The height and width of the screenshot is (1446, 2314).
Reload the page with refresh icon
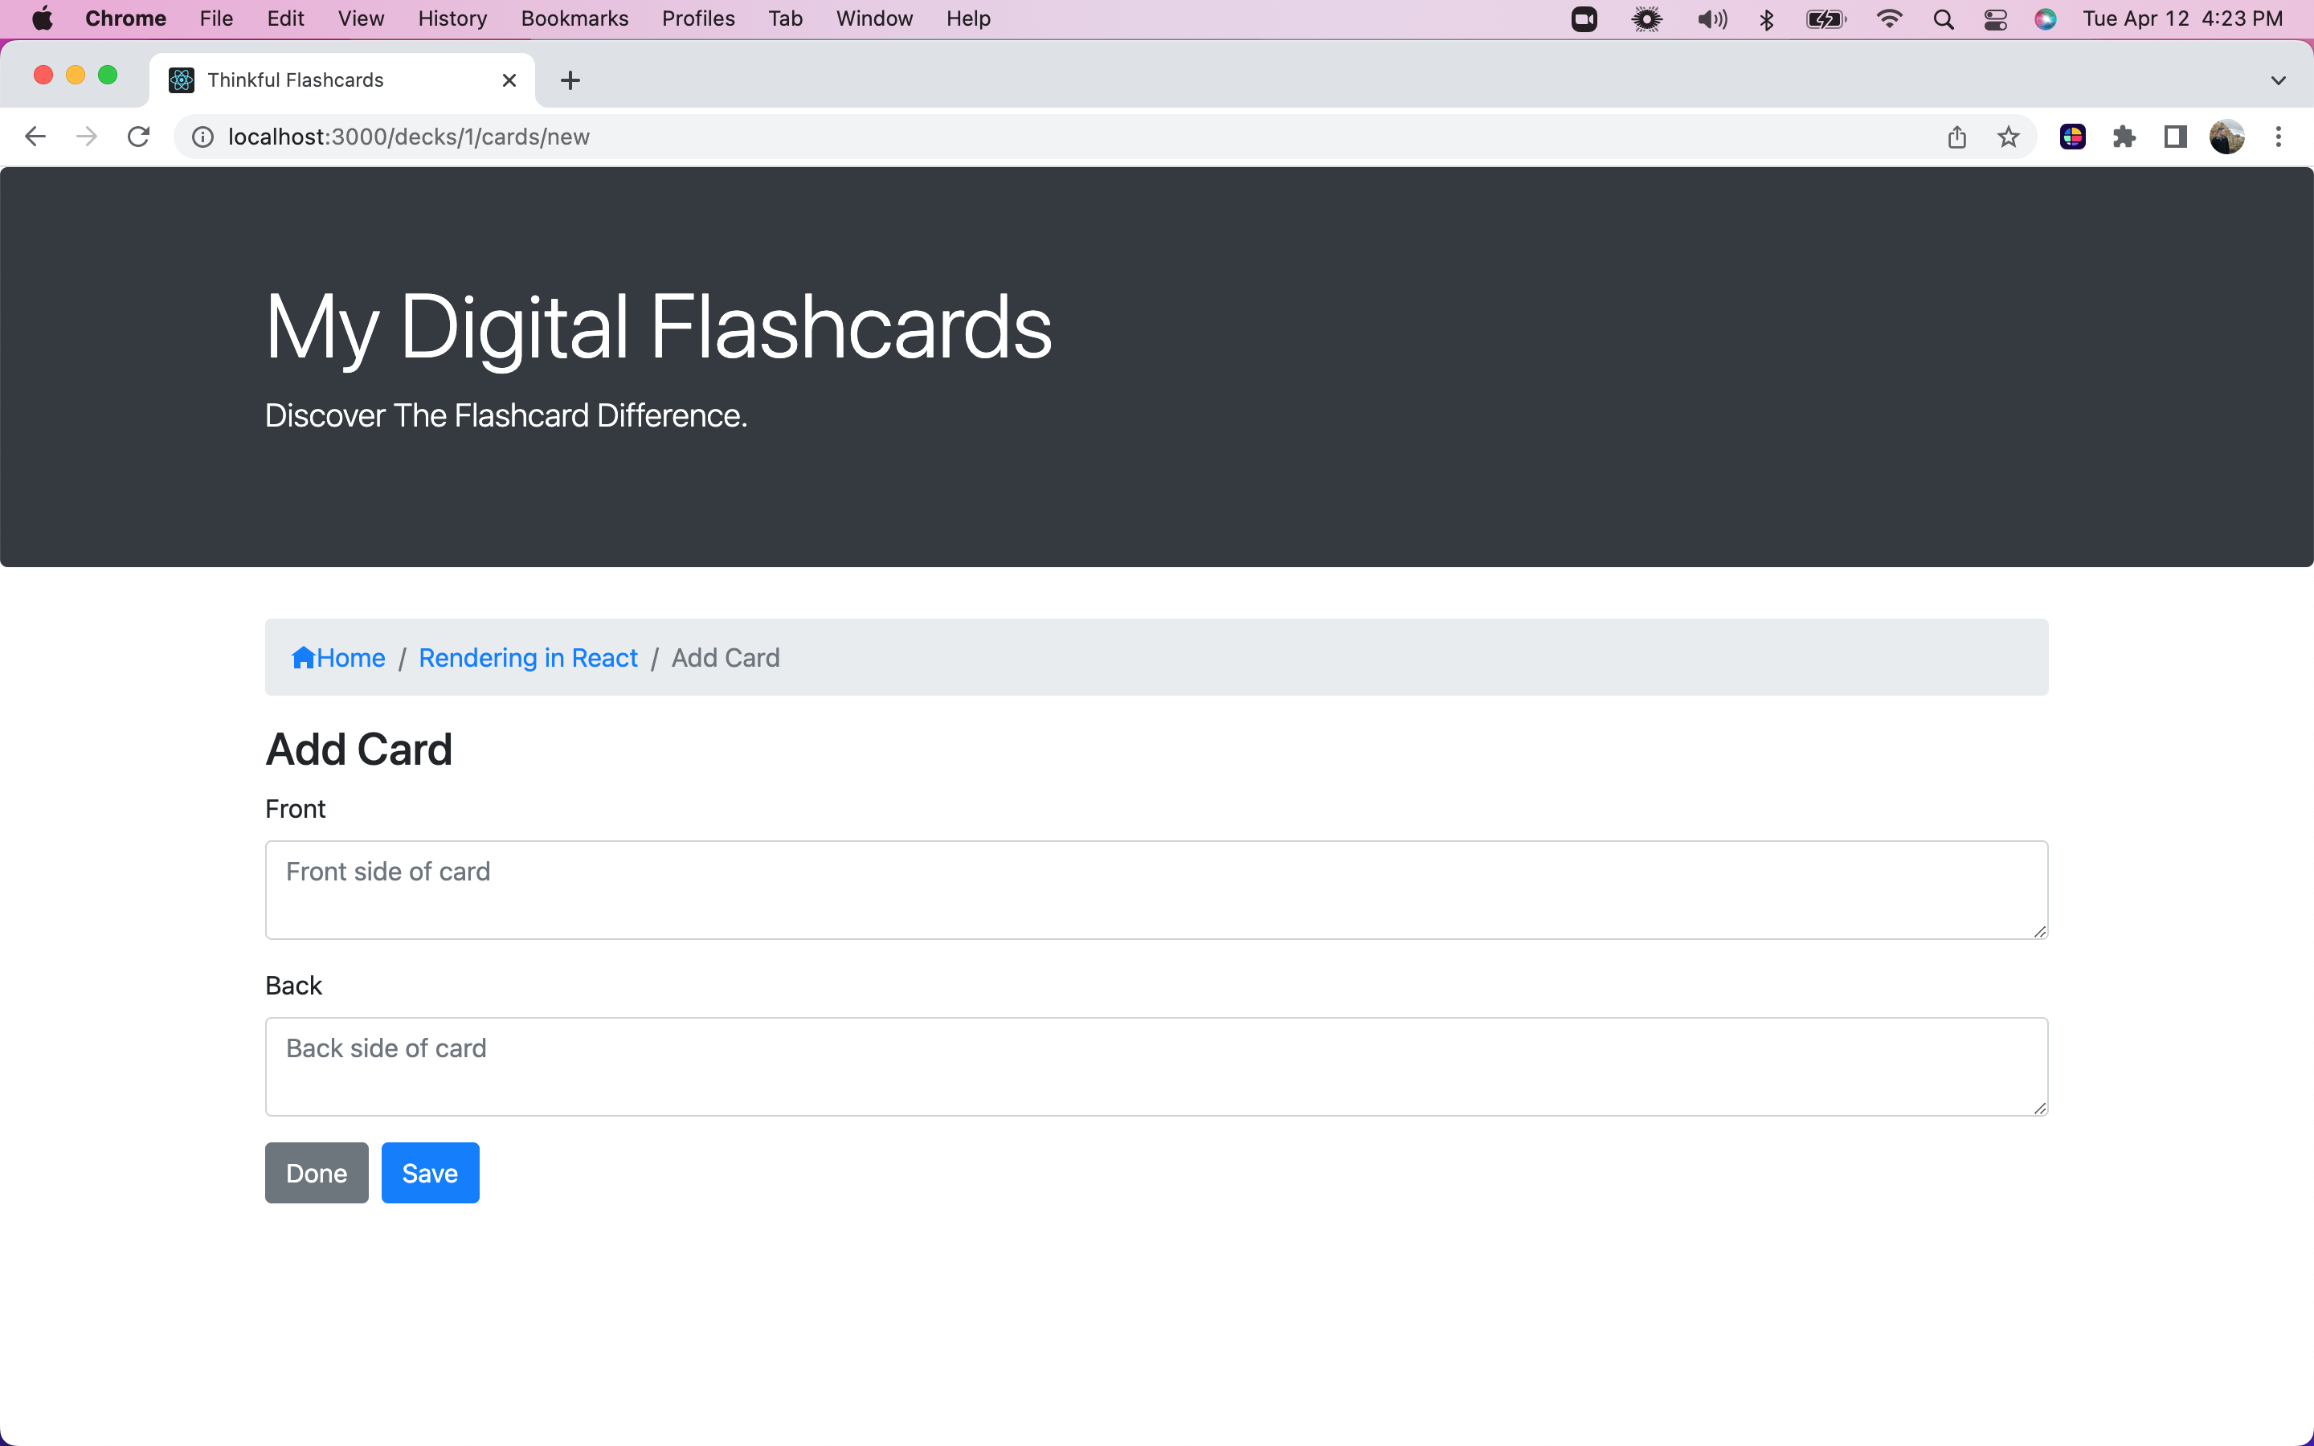(x=139, y=137)
